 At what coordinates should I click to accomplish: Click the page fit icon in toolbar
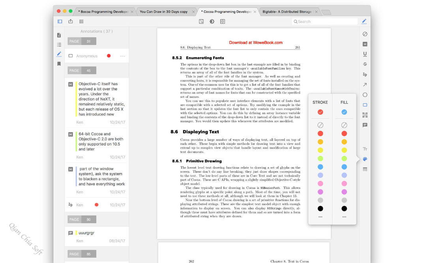[x=201, y=21]
